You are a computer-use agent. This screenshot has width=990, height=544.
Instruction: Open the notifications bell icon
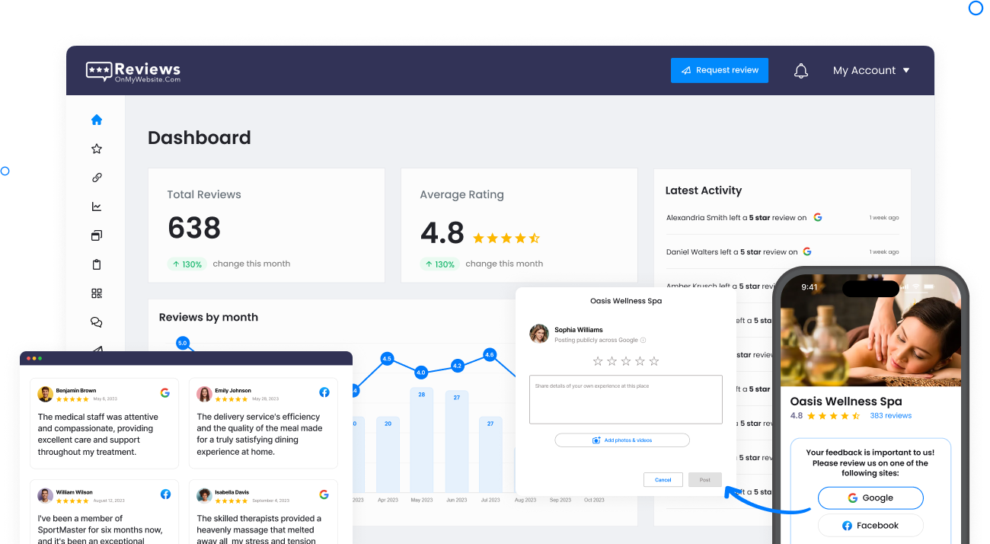(x=800, y=71)
